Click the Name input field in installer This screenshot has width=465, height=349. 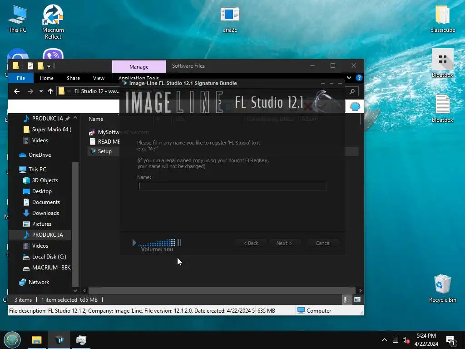232,186
